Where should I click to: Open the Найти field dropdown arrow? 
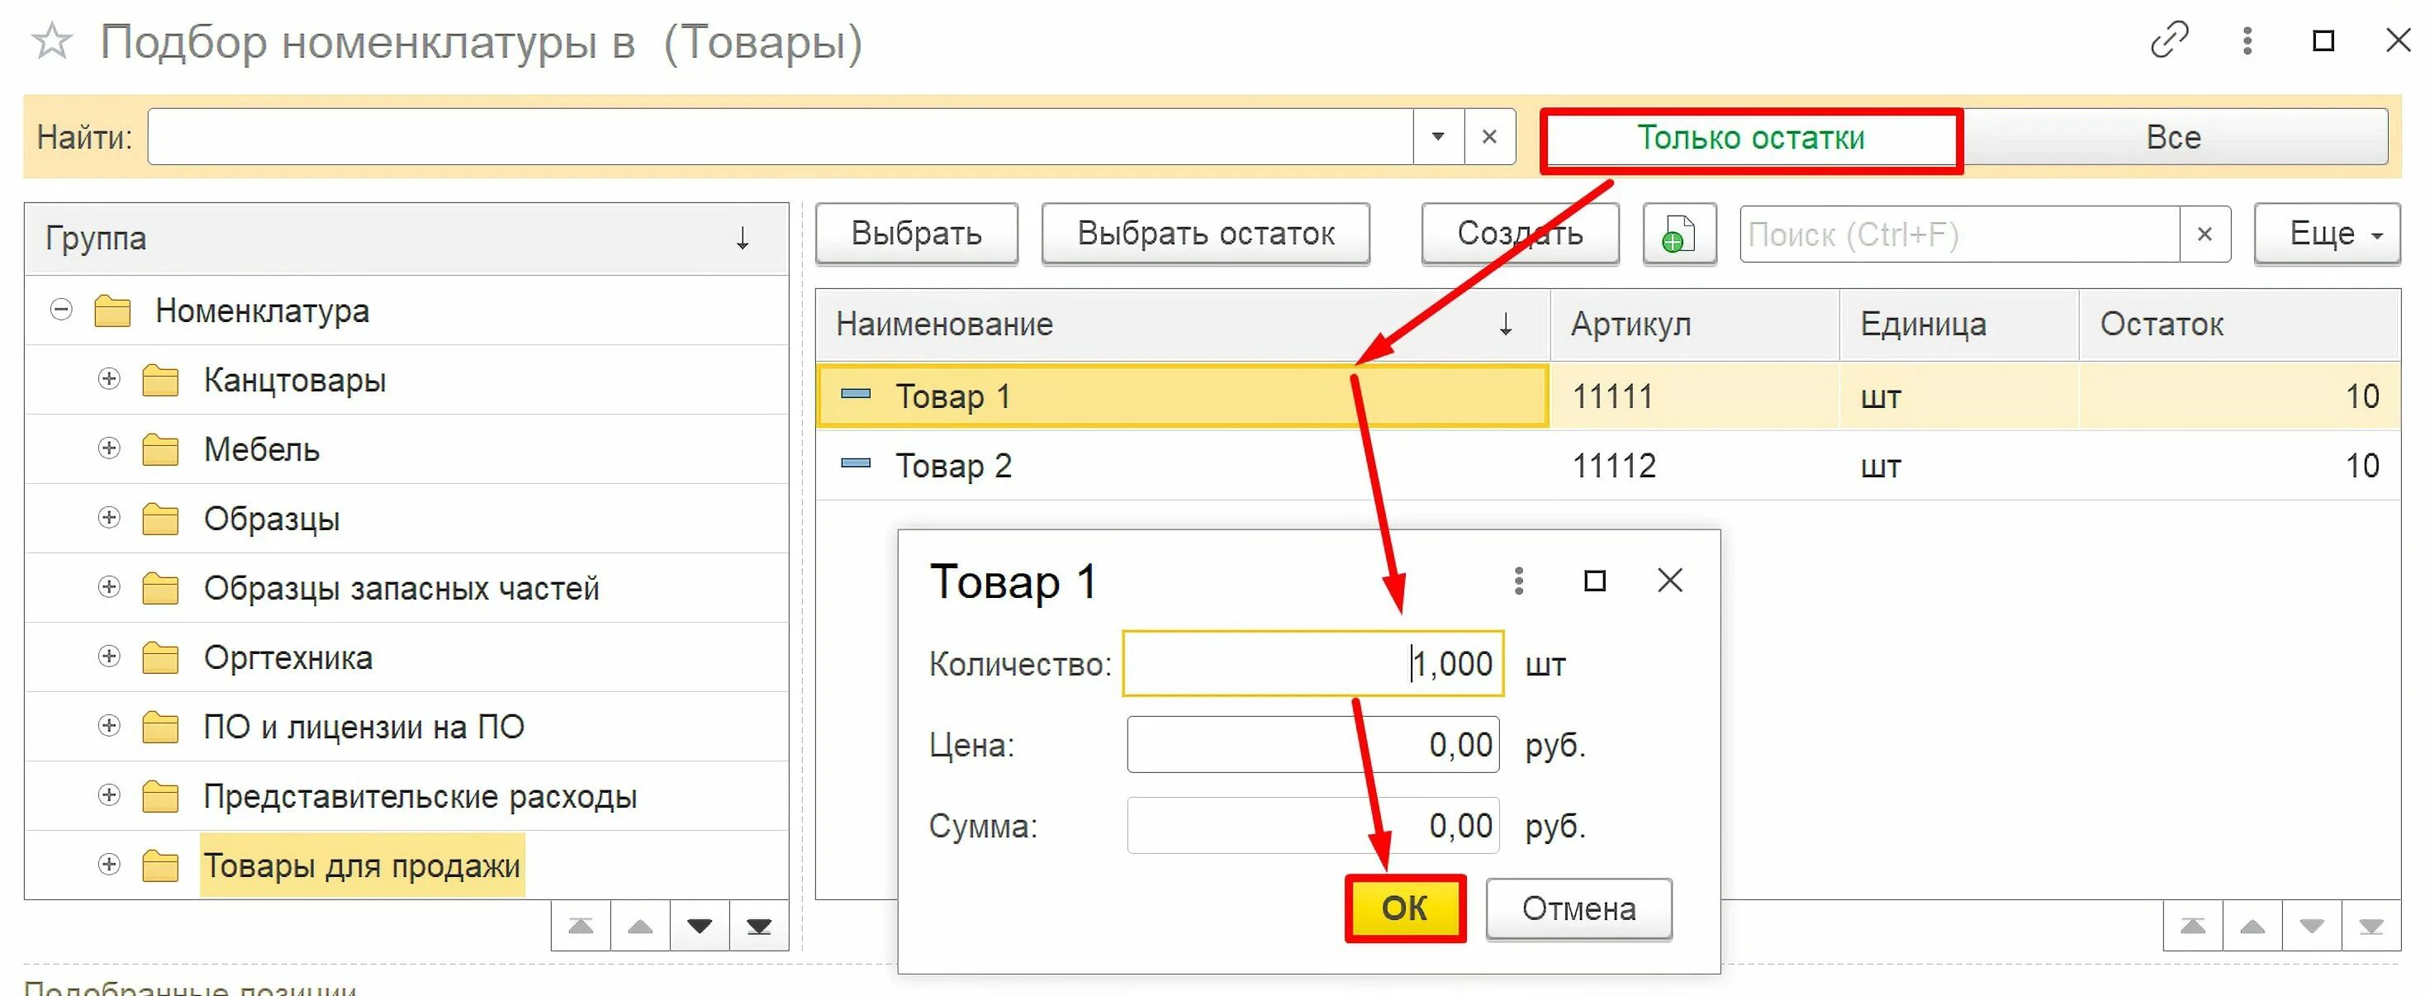(1438, 137)
